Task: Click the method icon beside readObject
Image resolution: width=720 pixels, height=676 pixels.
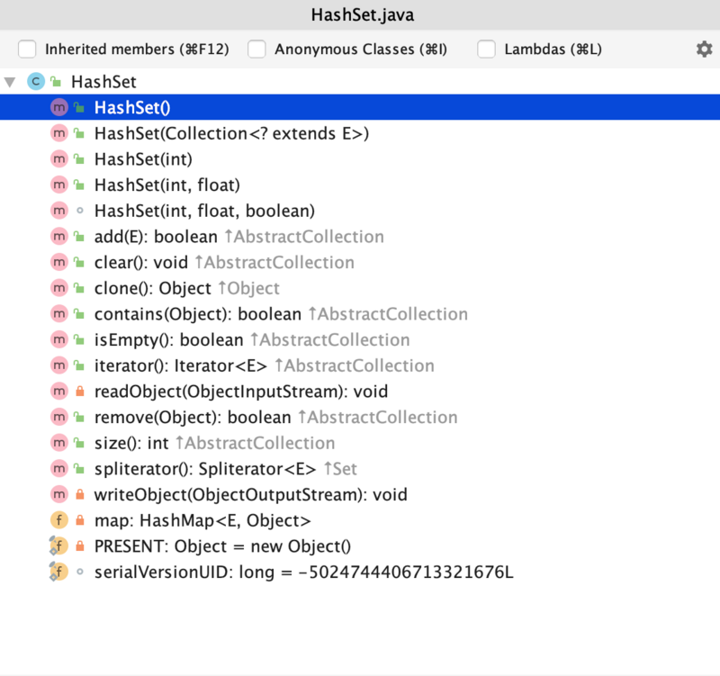Action: (59, 392)
